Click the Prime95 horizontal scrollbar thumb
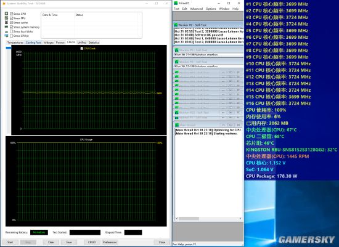The image size is (339, 247). coord(189,219)
